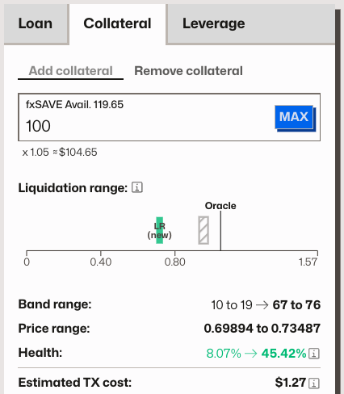344x394 pixels.
Task: Click the fxSAVE Avail. 119.65 text
Action: [74, 104]
